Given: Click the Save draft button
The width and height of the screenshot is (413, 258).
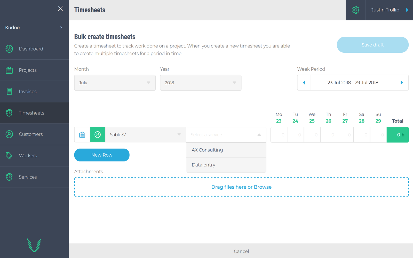Looking at the screenshot, I should click(x=372, y=45).
